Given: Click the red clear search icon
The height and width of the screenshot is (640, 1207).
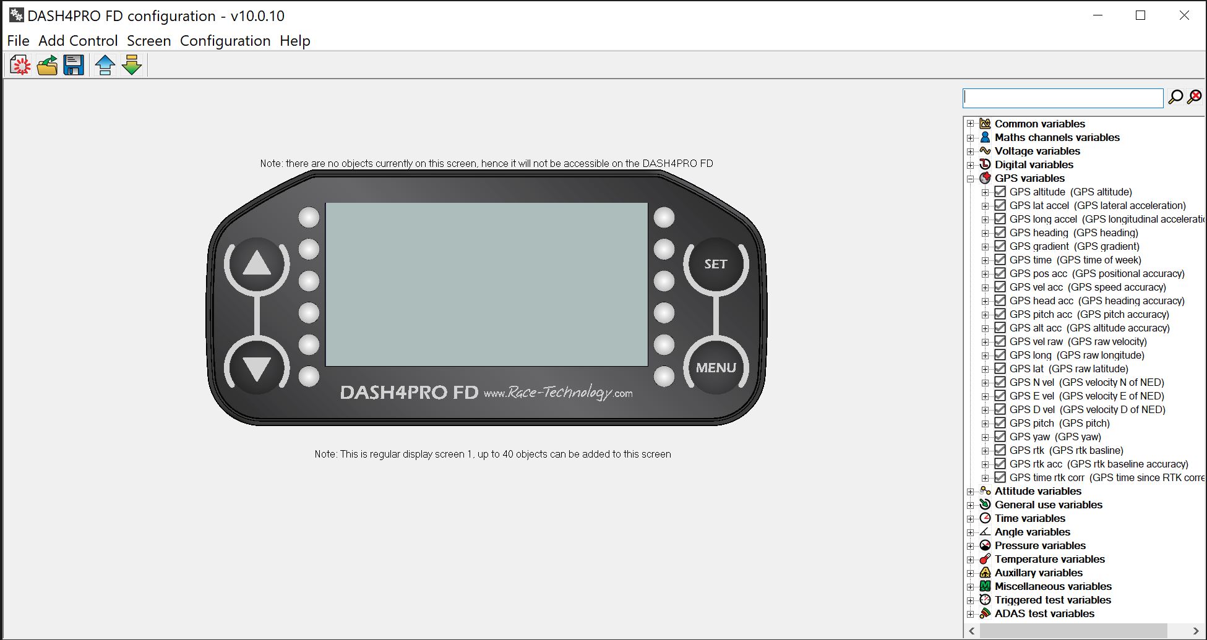Looking at the screenshot, I should [x=1195, y=96].
